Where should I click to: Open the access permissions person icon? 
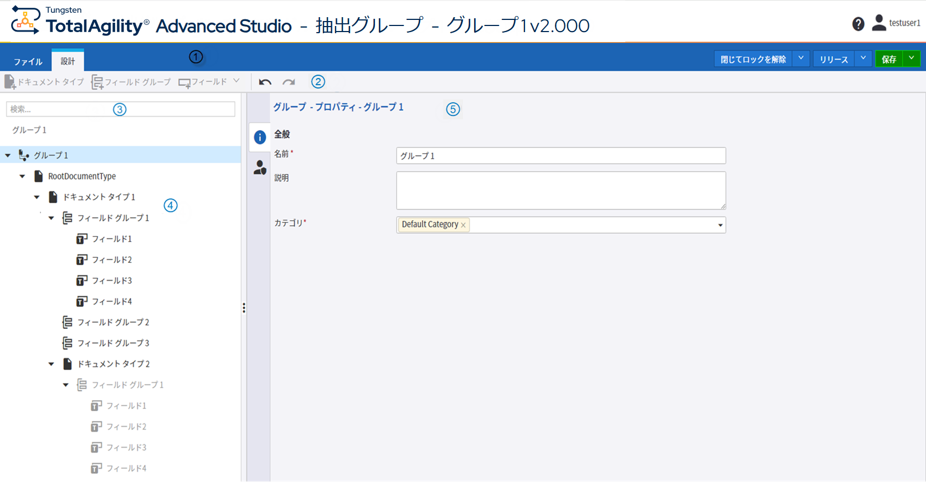(260, 167)
